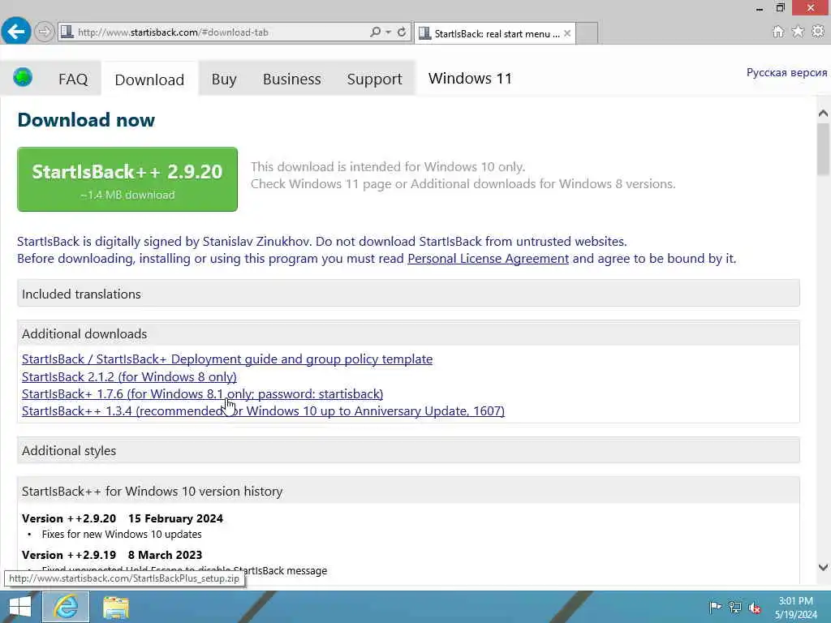Open the FAQ tab

(73, 79)
